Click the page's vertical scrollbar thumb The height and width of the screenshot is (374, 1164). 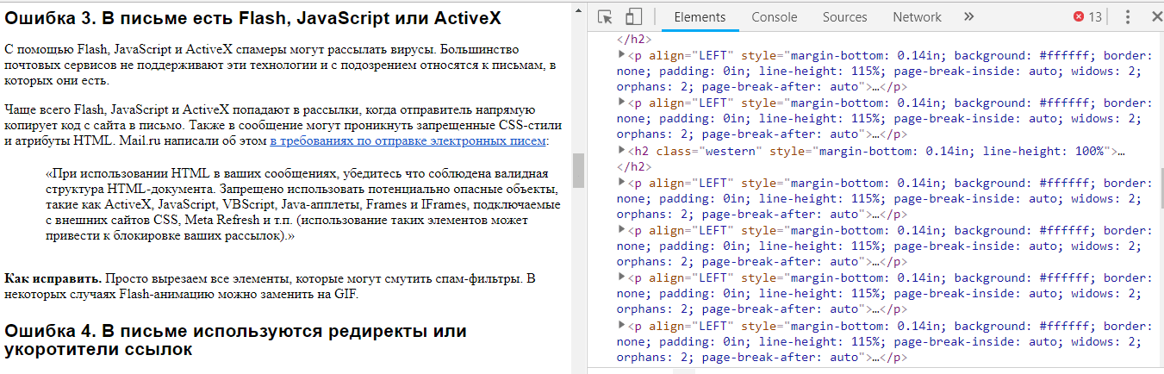(x=578, y=171)
